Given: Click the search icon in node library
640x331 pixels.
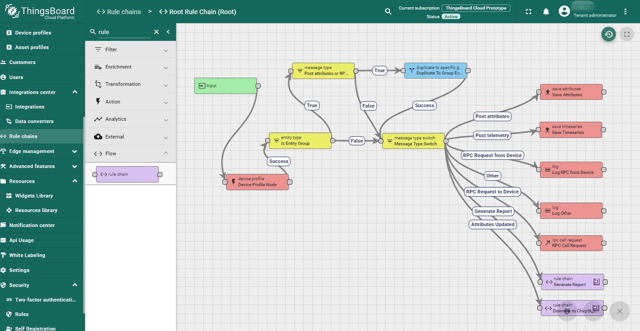Looking at the screenshot, I should [x=93, y=32].
